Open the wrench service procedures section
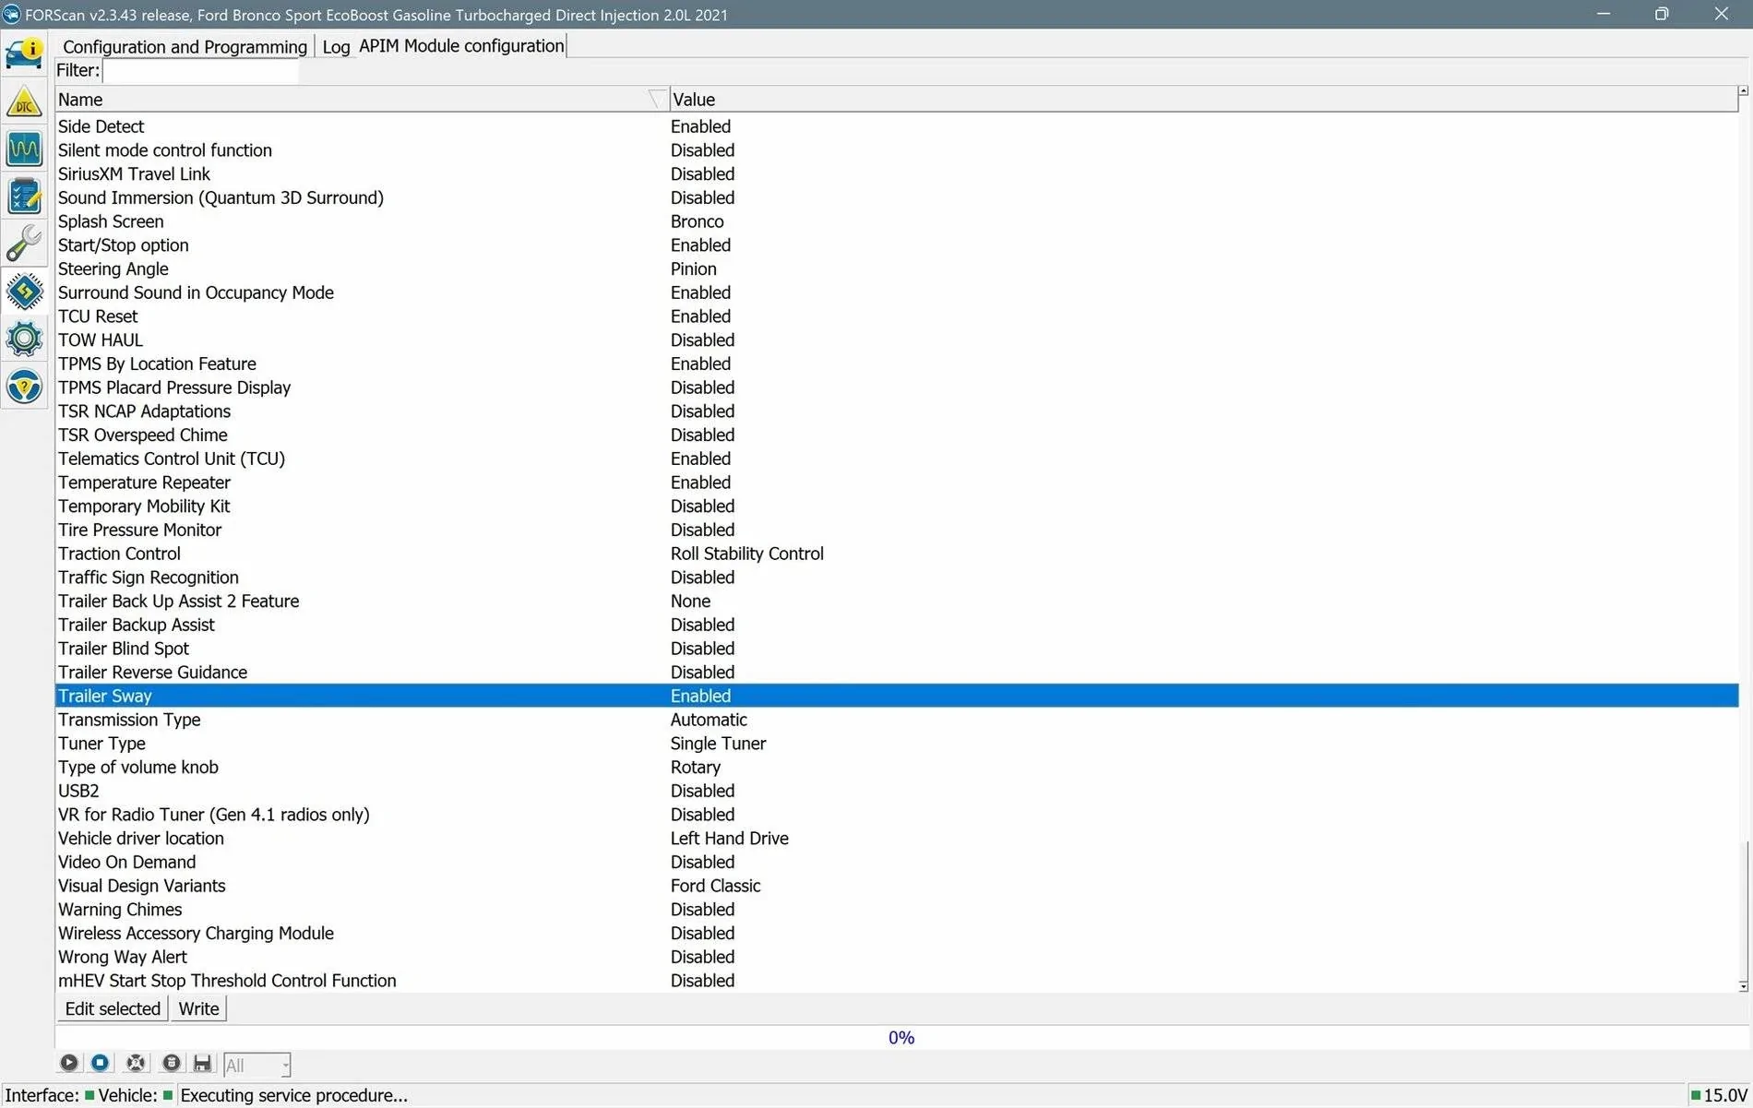This screenshot has width=1753, height=1108. coord(24,244)
